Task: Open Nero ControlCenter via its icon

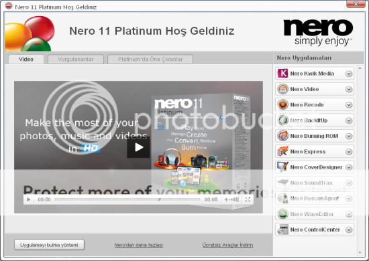Action: point(282,230)
